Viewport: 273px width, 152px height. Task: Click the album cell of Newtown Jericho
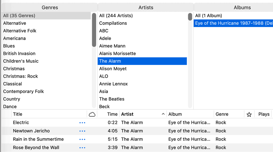[189, 131]
